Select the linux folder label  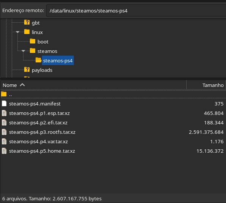[37, 32]
